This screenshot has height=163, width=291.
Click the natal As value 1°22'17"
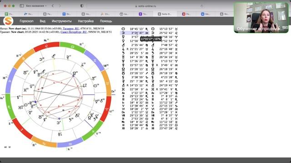coord(138,93)
